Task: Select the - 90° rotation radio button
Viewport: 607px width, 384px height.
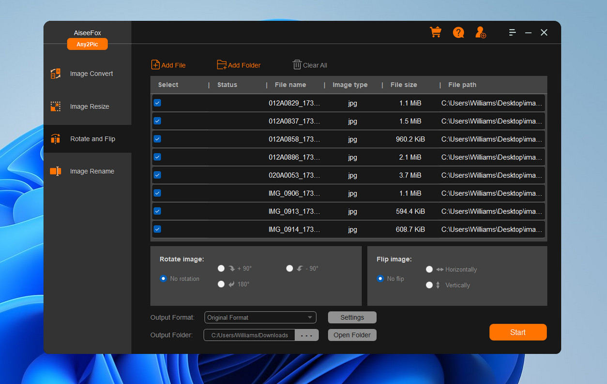Action: 289,268
